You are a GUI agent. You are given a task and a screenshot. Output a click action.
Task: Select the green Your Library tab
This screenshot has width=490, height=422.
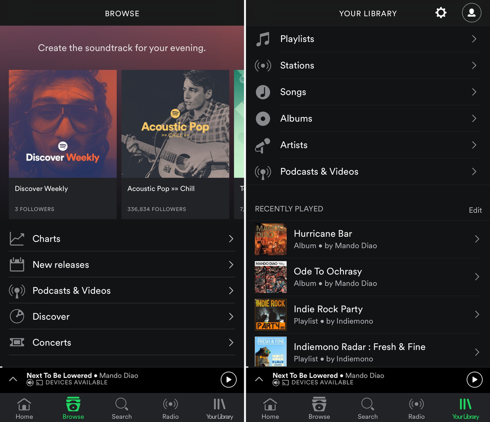(x=465, y=408)
